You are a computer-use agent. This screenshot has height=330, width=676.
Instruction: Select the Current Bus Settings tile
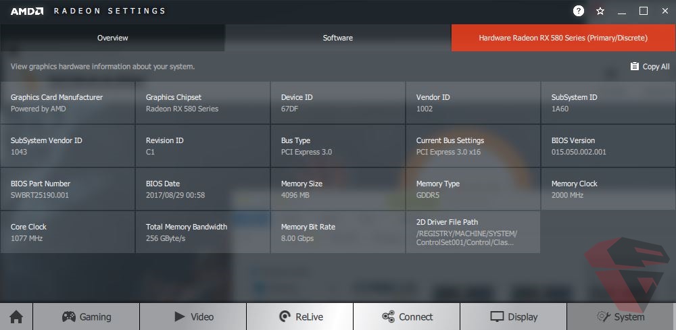click(473, 146)
